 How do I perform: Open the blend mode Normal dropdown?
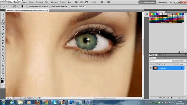click(161, 61)
